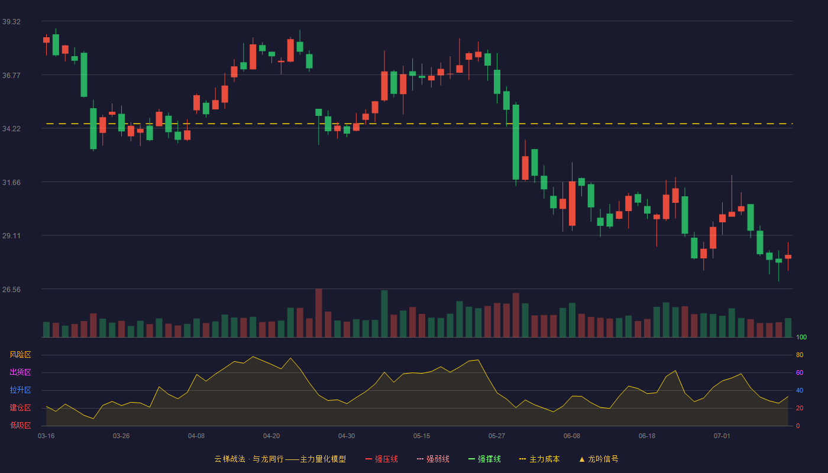This screenshot has height=473, width=828.
Task: Toggle the 强弱线 pink dashed legend icon
Action: click(x=420, y=459)
